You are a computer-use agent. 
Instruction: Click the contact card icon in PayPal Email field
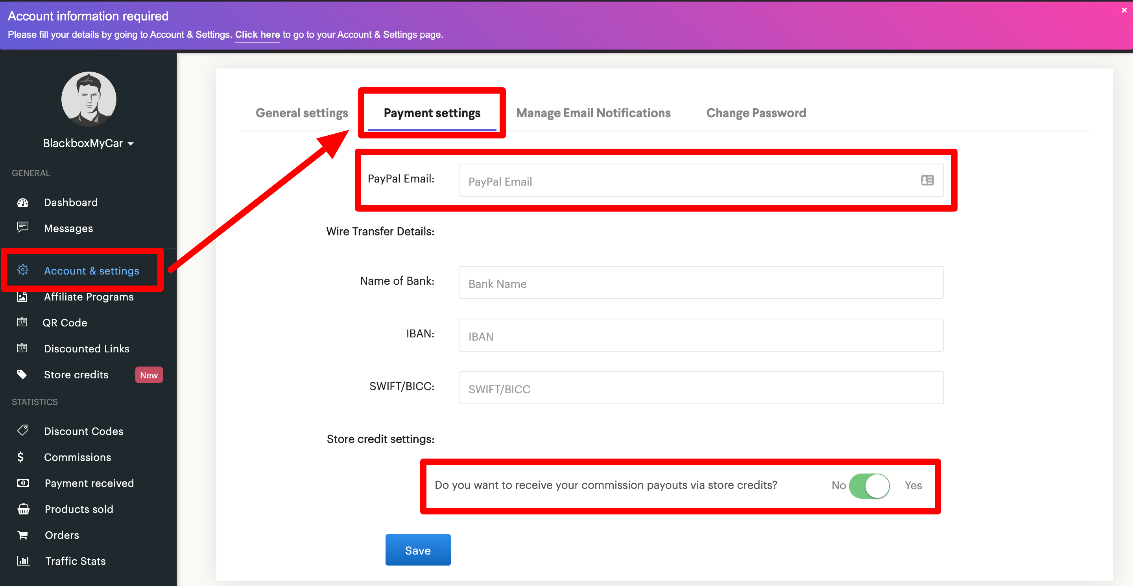pos(927,180)
